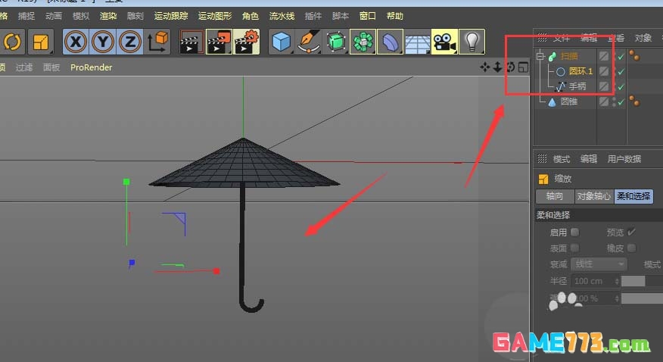Screen dimensions: 663x362
Task: Select the Scale tool in toolbar
Action: (x=41, y=42)
